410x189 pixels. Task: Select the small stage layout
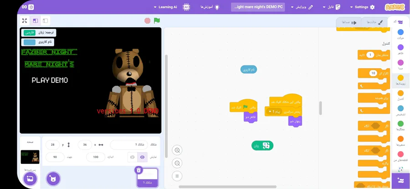coord(45,20)
